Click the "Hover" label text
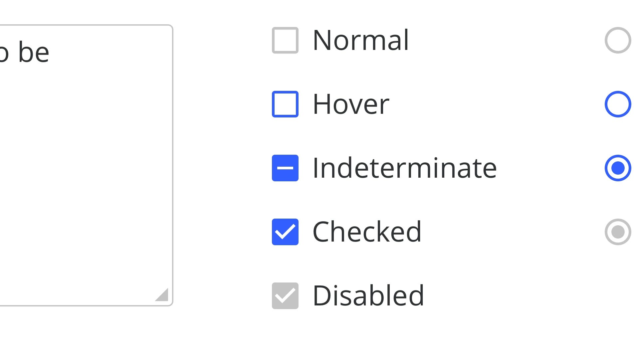Viewport: 637px width, 358px height. coord(351,104)
